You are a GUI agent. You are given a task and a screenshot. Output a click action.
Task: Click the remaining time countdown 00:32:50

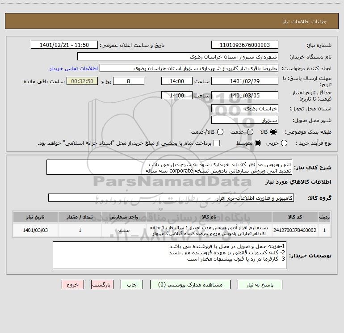point(82,81)
